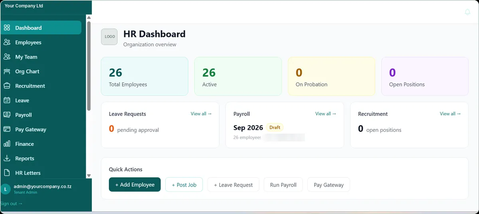Open Org Chart from the sidebar
This screenshot has height=214, width=479.
41,71
